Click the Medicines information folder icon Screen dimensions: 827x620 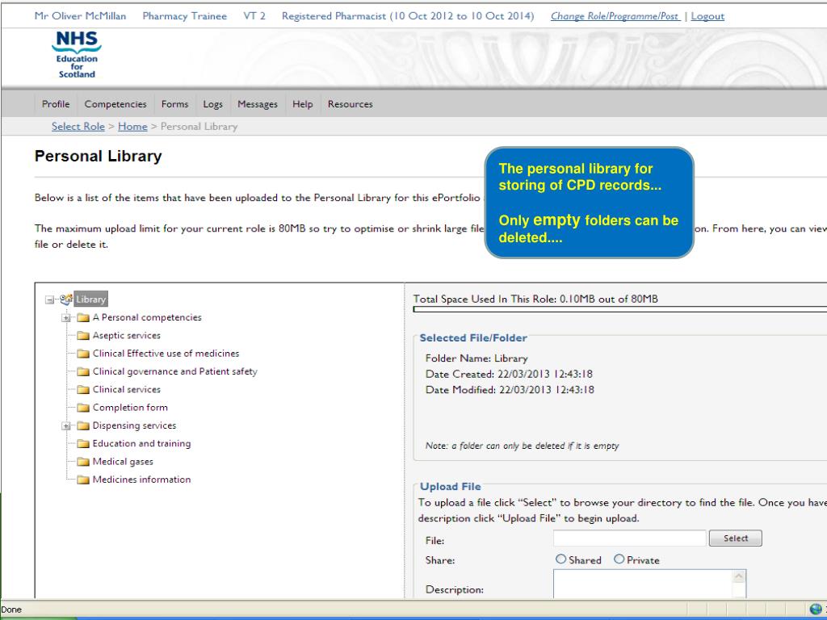click(x=83, y=480)
